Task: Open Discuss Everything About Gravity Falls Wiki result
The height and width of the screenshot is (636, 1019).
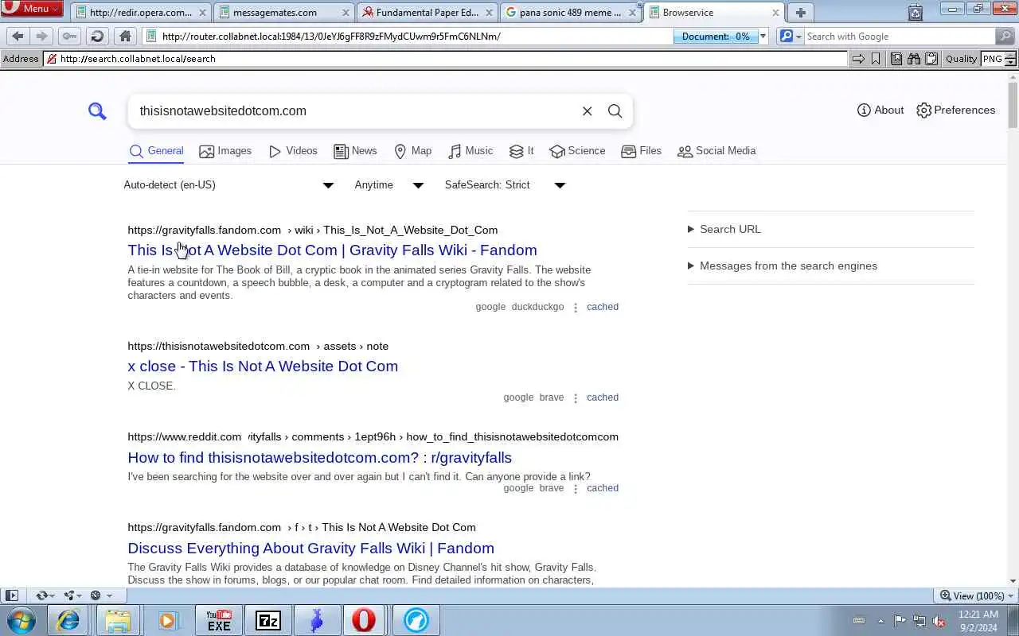Action: [310, 548]
